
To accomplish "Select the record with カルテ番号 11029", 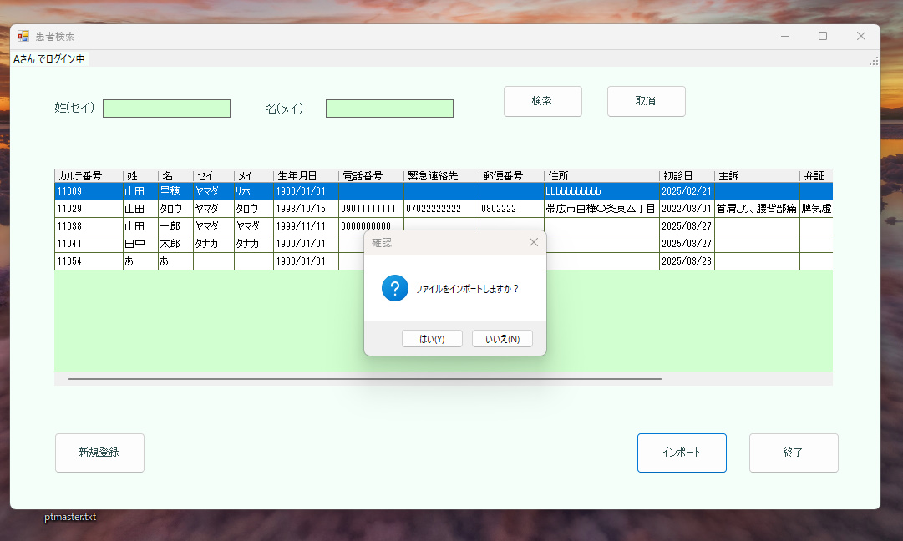I will 167,208.
